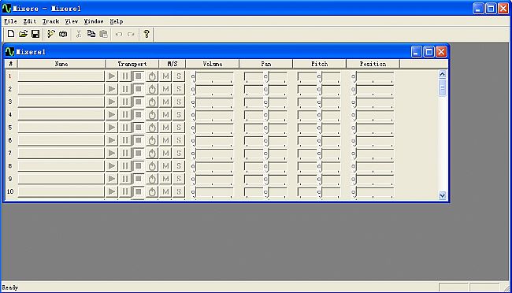512x293 pixels.
Task: Toggle mute on track 9
Action: (165, 178)
